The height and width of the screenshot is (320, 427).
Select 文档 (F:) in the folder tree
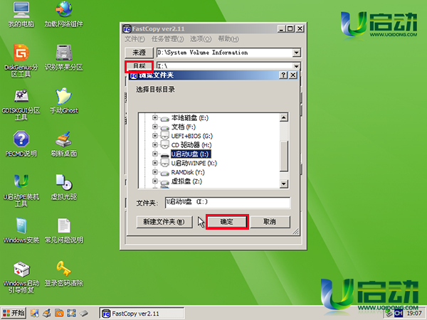pos(184,127)
